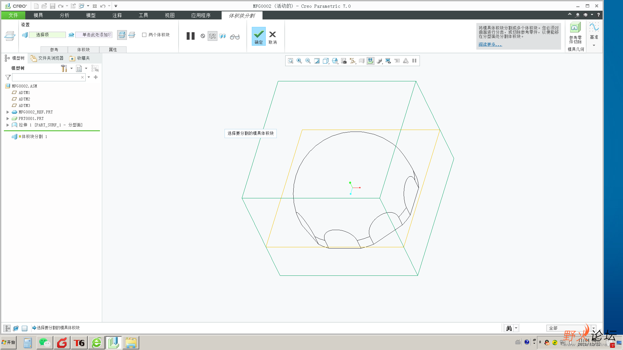Click the 开始 Start button
The width and height of the screenshot is (623, 350).
8,343
